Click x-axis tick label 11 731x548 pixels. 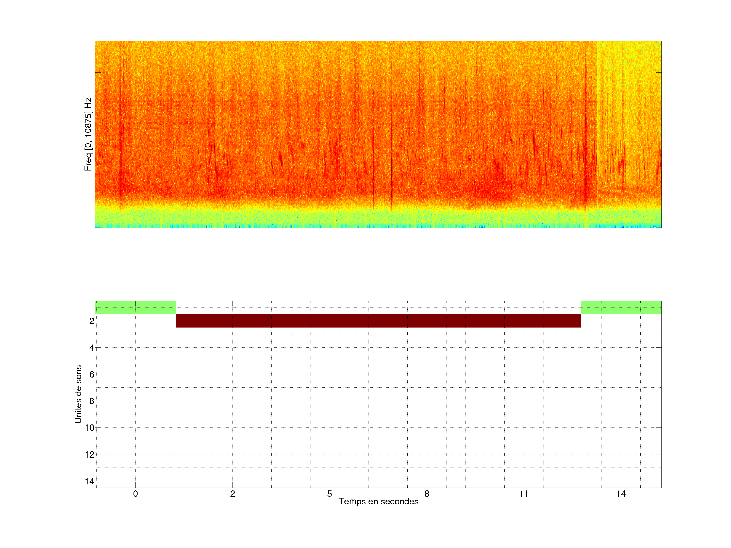[524, 494]
